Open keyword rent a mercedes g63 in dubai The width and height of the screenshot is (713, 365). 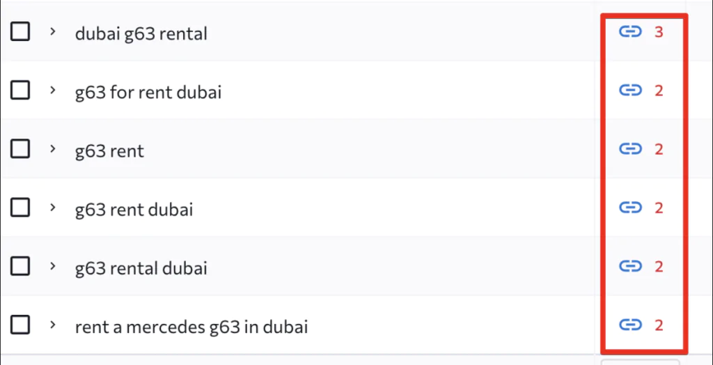pyautogui.click(x=191, y=327)
